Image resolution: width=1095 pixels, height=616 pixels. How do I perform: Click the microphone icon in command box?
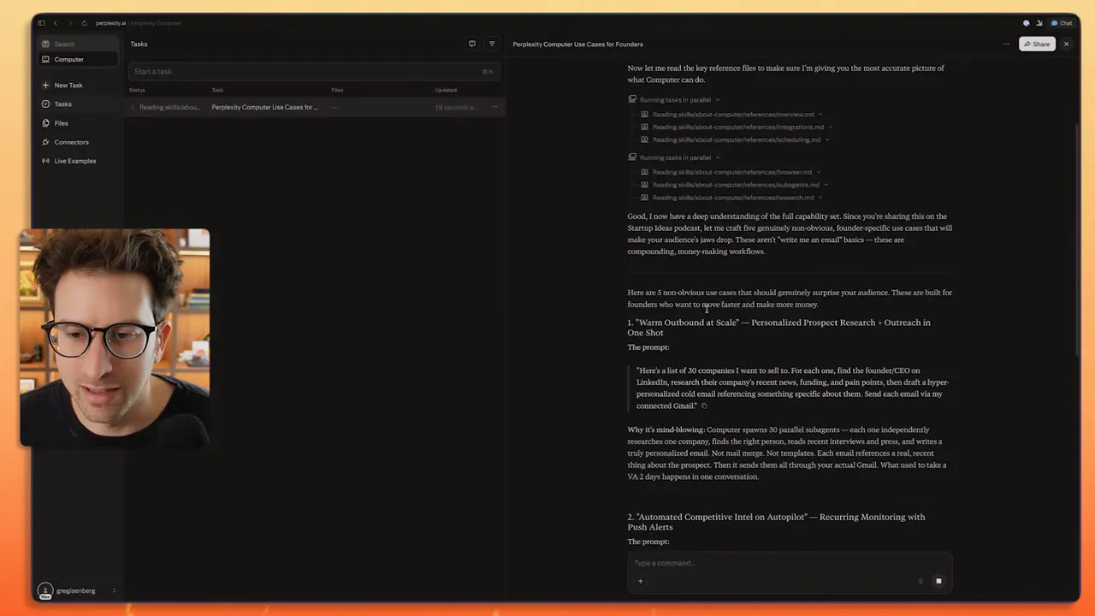[x=920, y=581]
